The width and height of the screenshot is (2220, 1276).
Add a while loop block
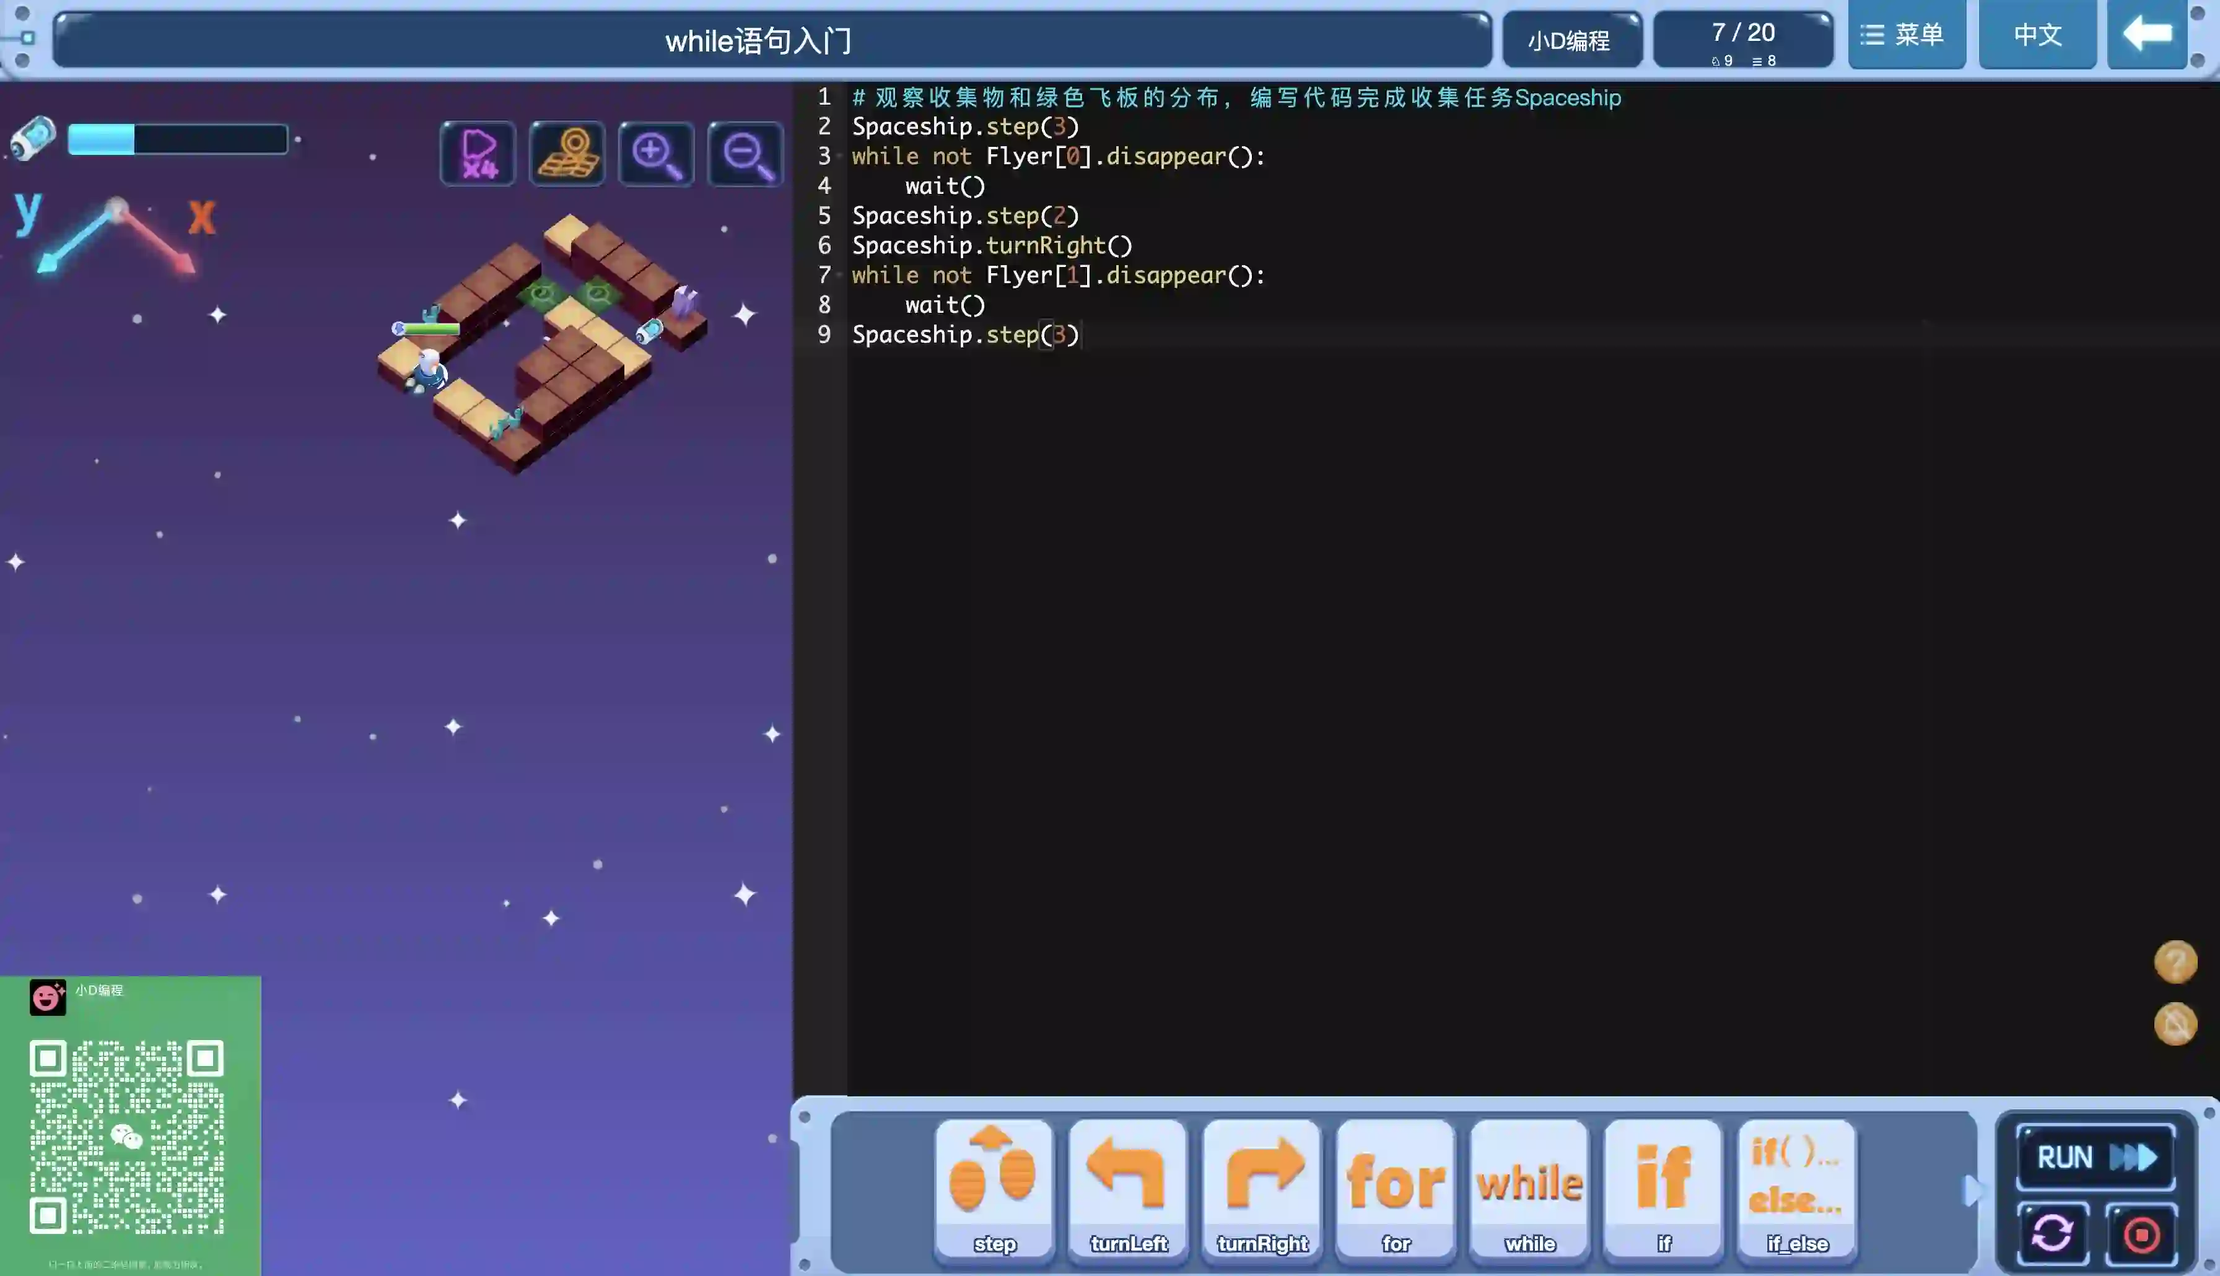coord(1529,1187)
